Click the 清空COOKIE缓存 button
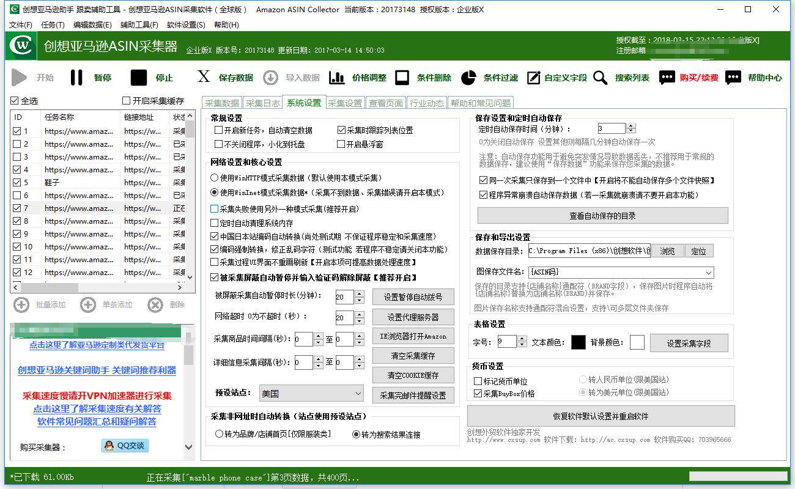The width and height of the screenshot is (795, 489). 413,375
